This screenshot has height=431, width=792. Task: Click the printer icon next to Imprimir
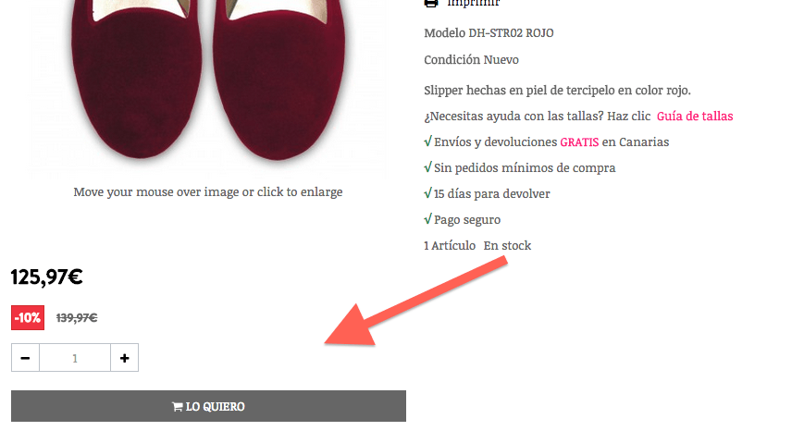(x=431, y=3)
